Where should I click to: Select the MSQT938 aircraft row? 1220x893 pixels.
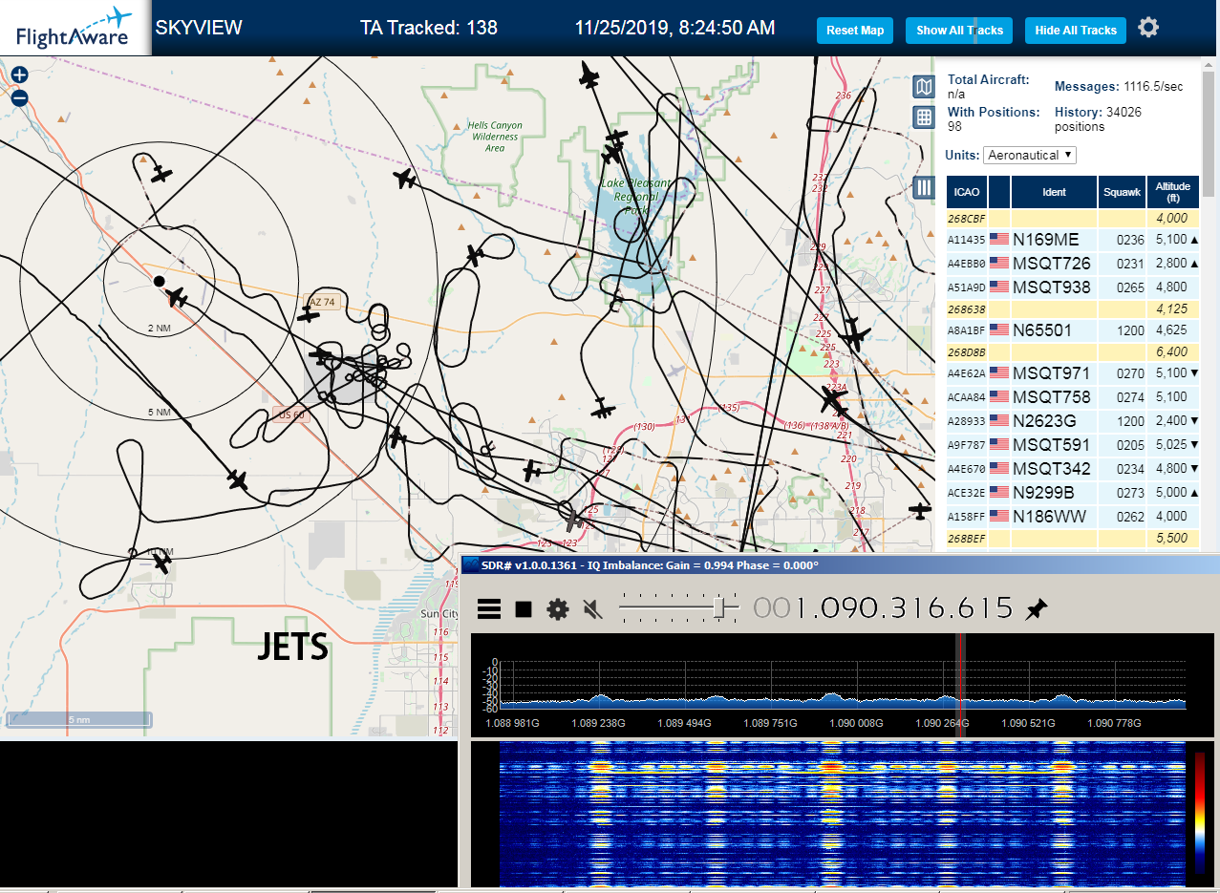click(x=1072, y=287)
